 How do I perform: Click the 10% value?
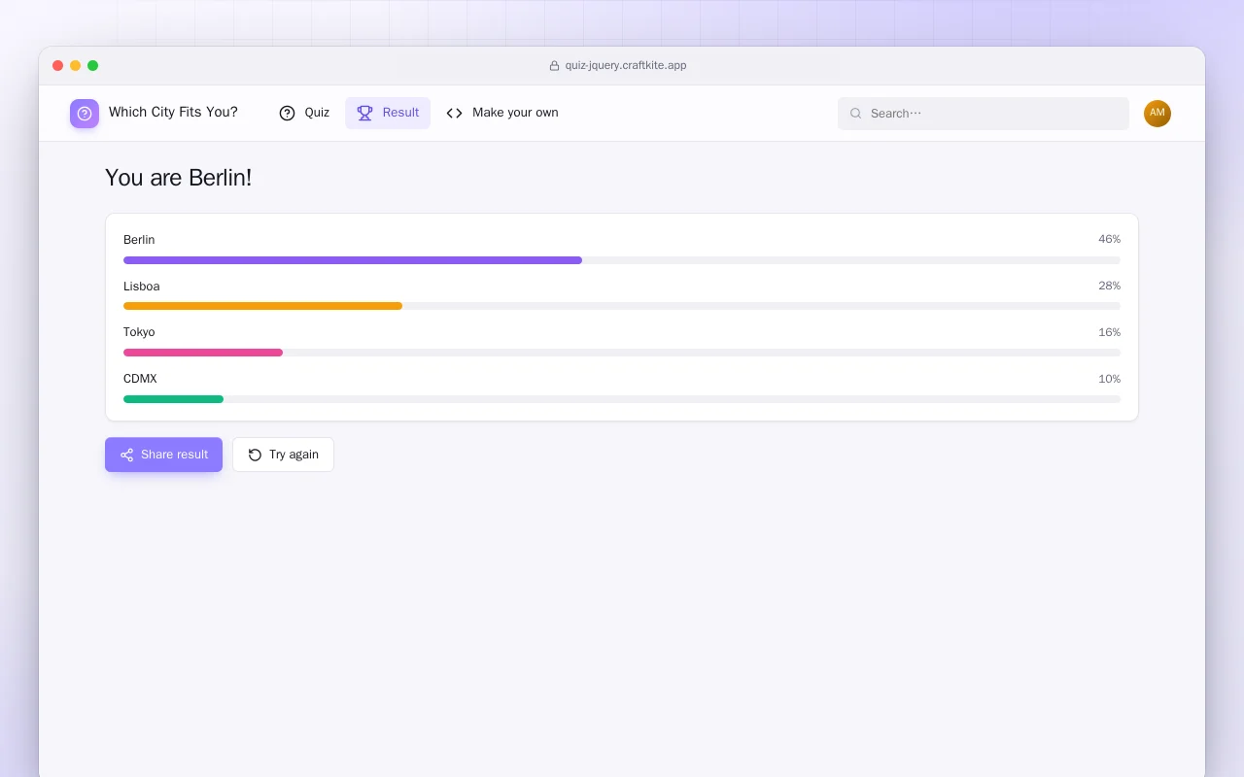click(1109, 379)
